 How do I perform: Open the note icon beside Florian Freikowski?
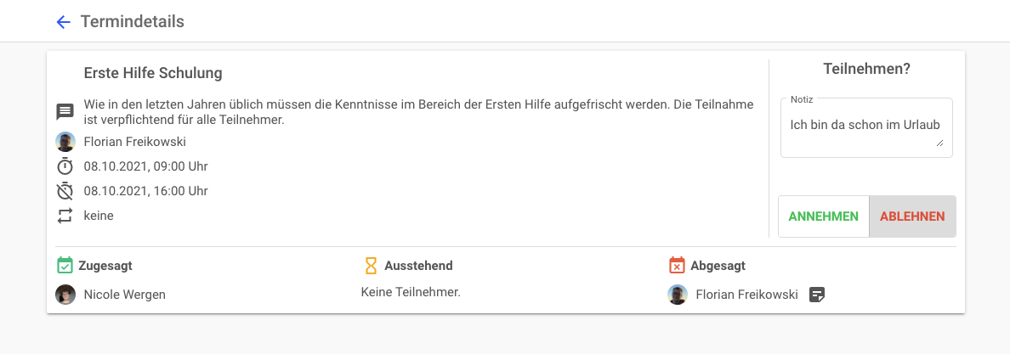click(x=816, y=295)
